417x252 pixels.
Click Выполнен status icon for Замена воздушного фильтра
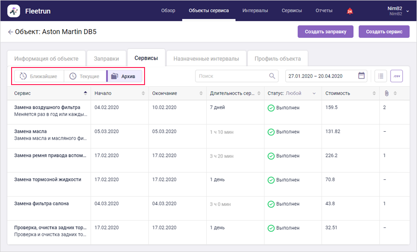coord(271,108)
